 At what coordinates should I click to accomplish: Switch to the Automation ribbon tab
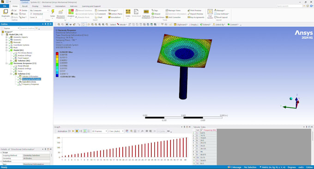tap(60, 6)
